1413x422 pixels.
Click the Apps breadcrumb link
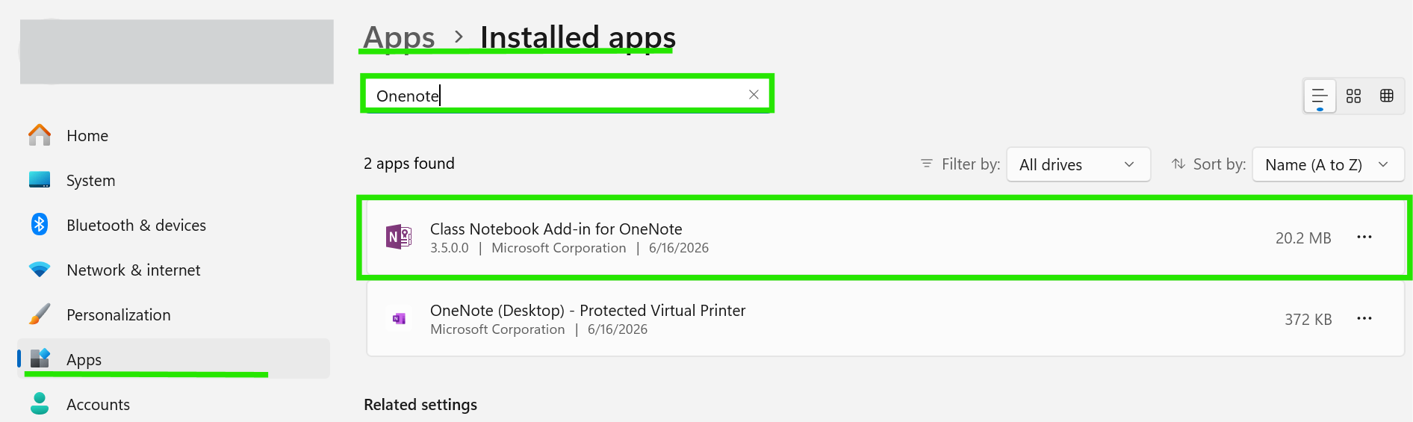point(399,37)
